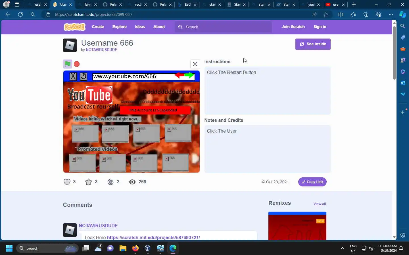Click the views eye icon

click(132, 182)
